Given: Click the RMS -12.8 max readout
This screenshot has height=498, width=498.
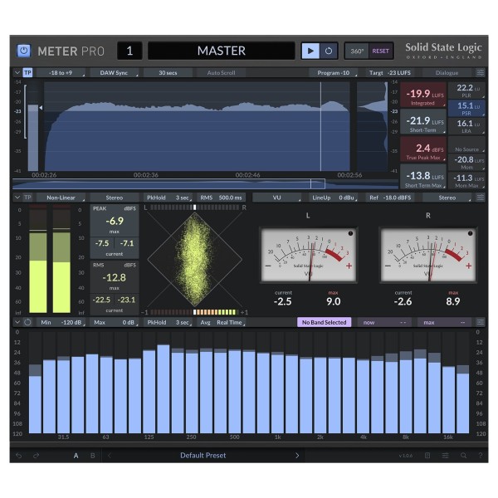Looking at the screenshot, I should point(115,277).
